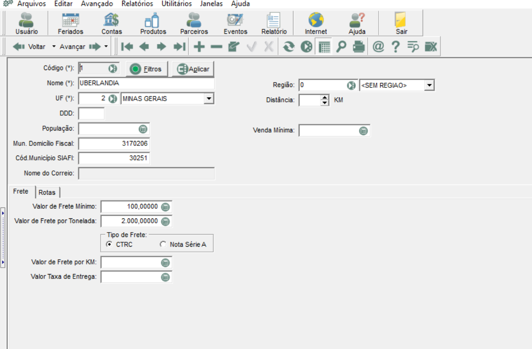Open the Avançar history dropdown arrow
This screenshot has height=349, width=532.
106,47
